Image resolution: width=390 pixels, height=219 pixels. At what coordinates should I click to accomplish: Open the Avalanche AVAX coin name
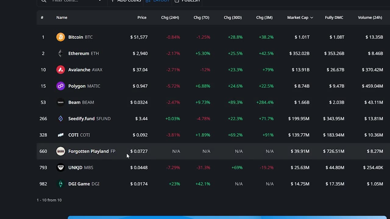[85, 70]
